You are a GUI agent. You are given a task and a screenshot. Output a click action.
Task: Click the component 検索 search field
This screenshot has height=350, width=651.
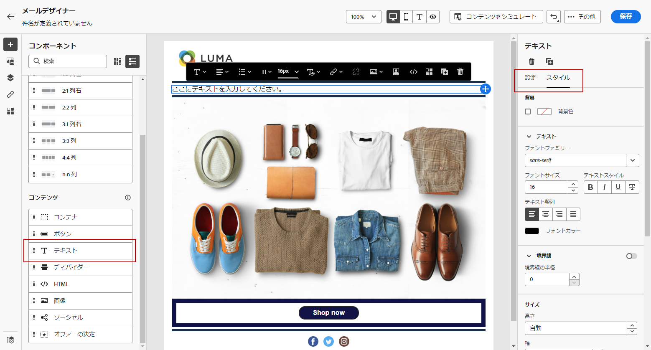[68, 61]
